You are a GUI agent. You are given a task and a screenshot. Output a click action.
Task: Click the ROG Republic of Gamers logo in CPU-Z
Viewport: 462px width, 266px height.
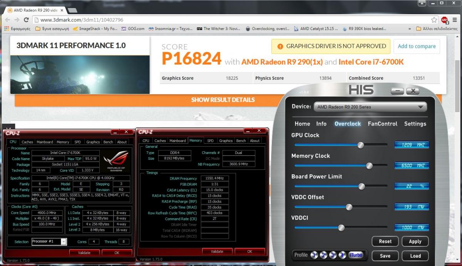click(x=116, y=162)
